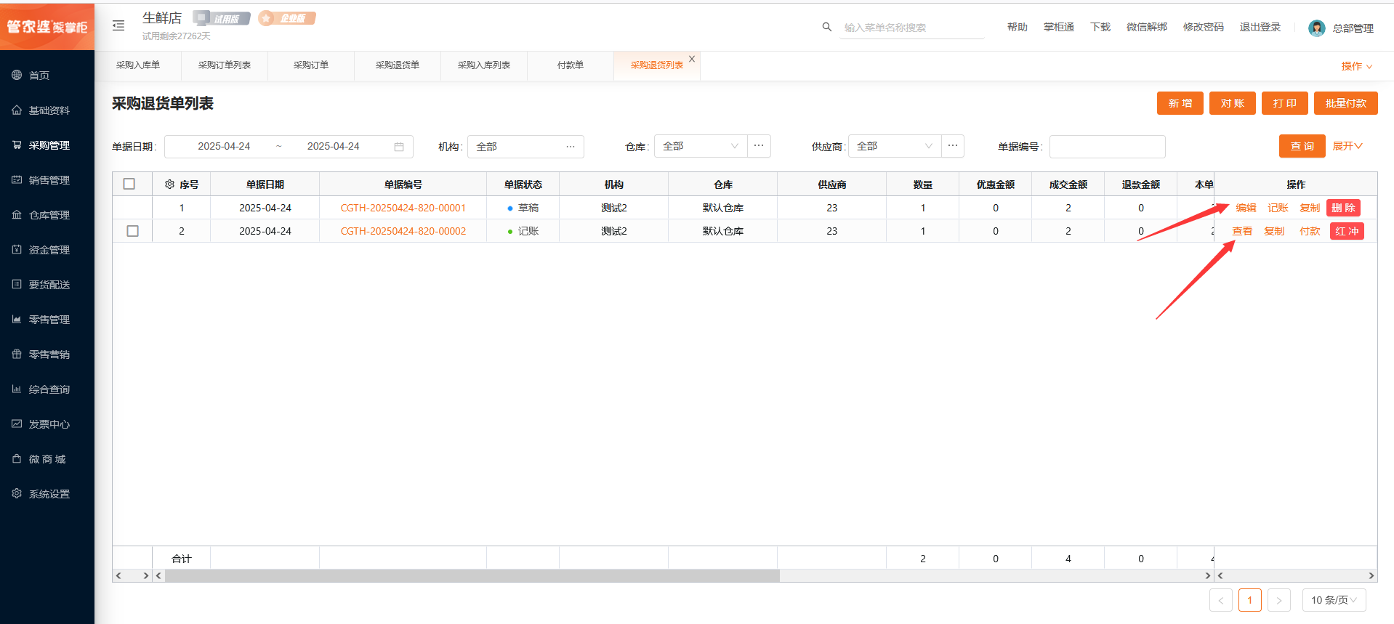Click the search magnifier icon
1394x624 pixels.
[826, 27]
